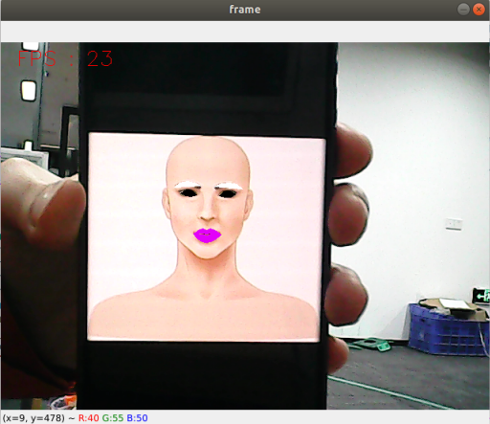This screenshot has height=424, width=490.
Task: Click the right white-highlighted eyebrow
Action: tap(229, 186)
